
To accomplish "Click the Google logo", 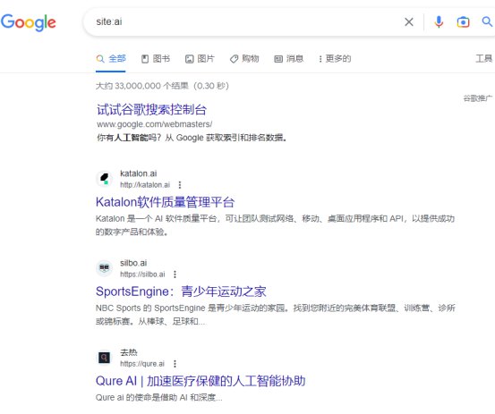I will tap(29, 22).
